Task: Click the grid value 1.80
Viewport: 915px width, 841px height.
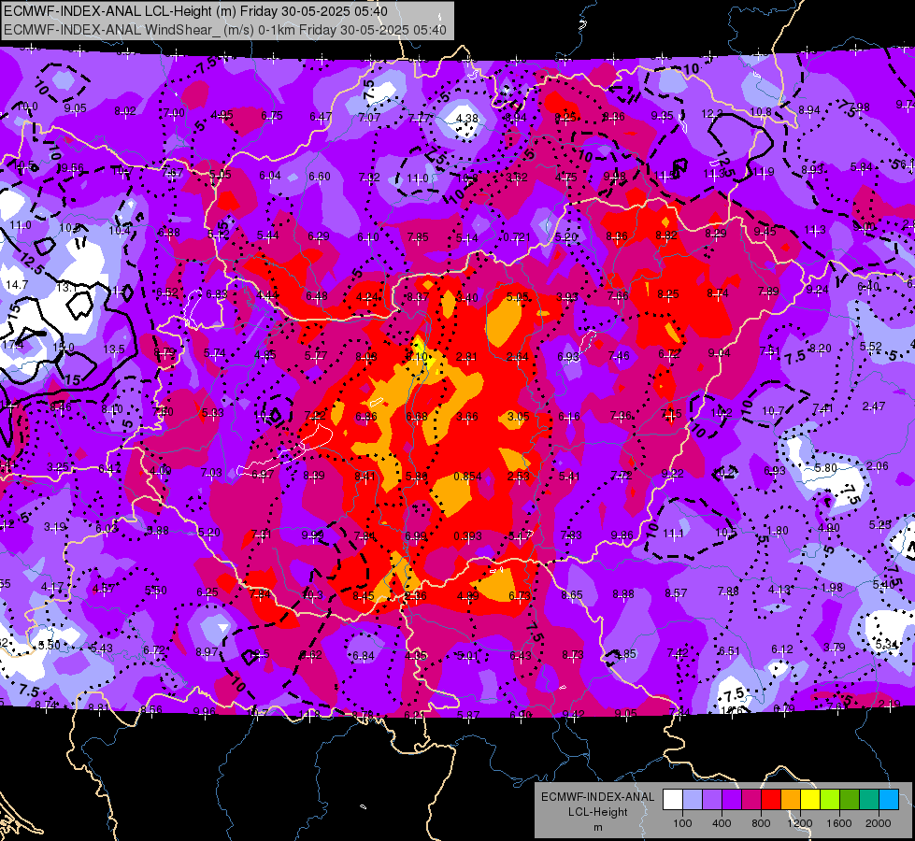Action: click(x=778, y=531)
